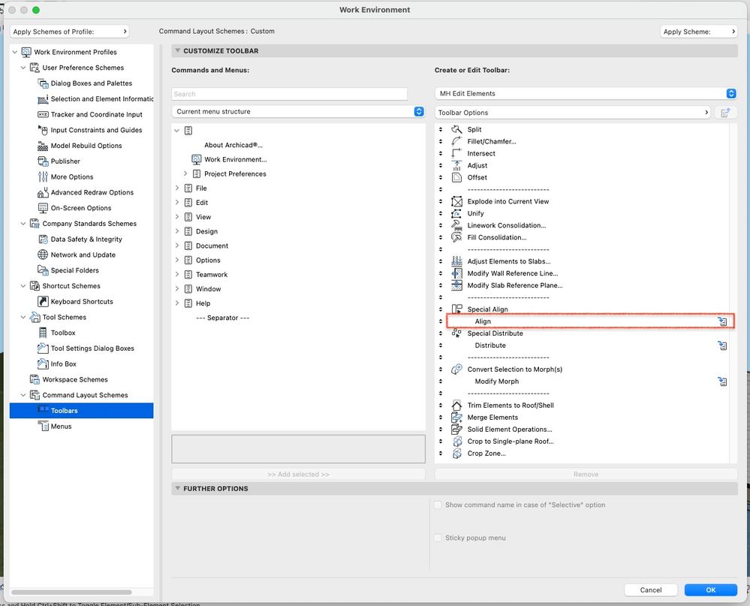The width and height of the screenshot is (750, 606).
Task: Open the MH Edit Elements toolbar dropdown
Action: click(x=586, y=94)
